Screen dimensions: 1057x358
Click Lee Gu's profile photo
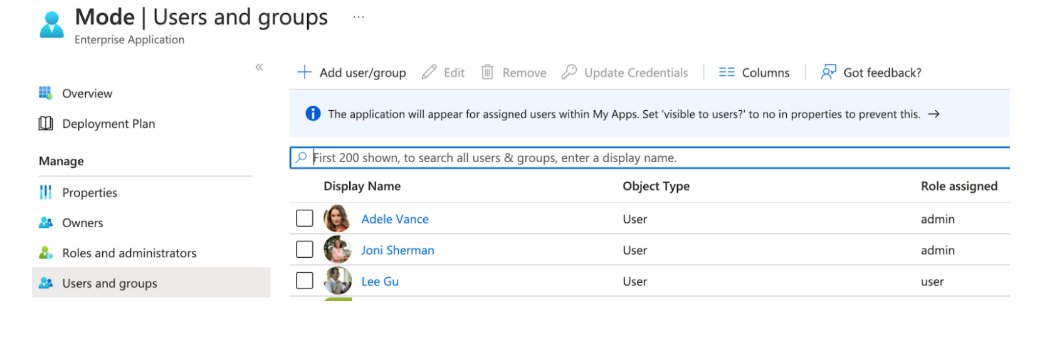pos(337,281)
